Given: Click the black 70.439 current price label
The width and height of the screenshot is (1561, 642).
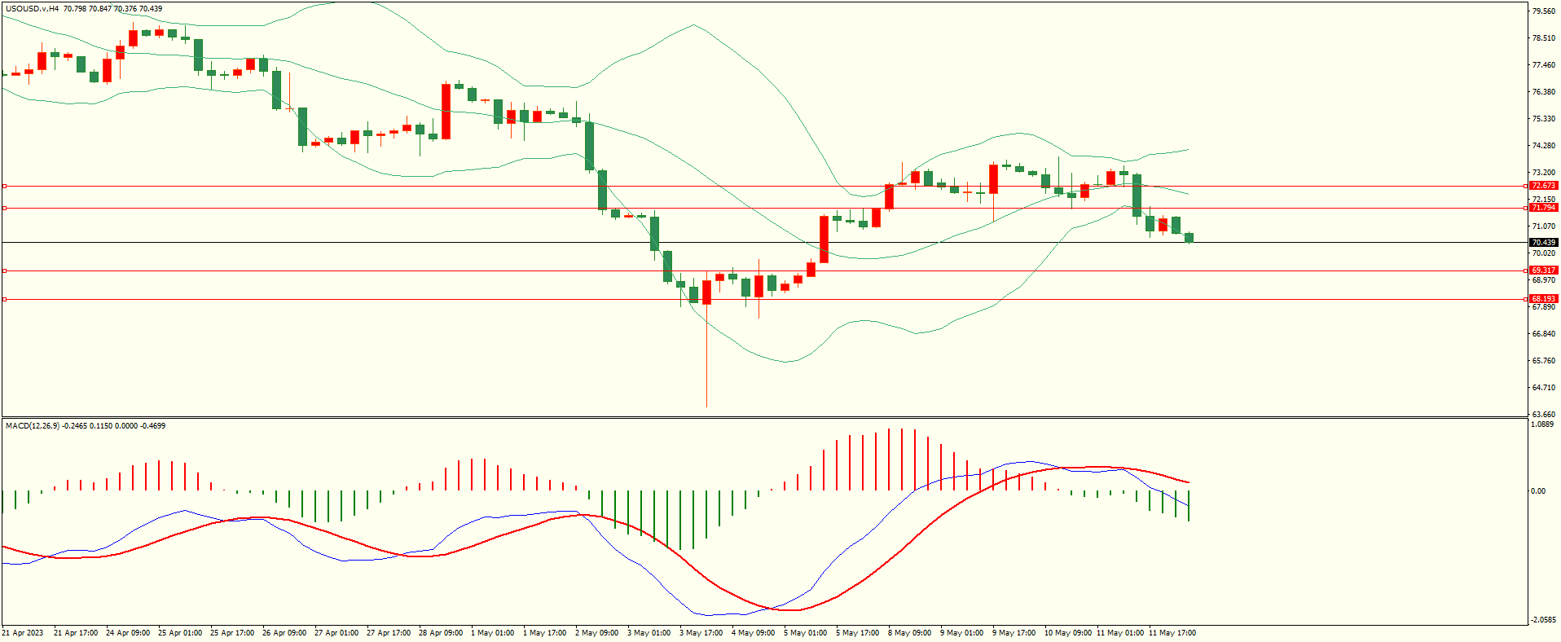Looking at the screenshot, I should 1543,243.
